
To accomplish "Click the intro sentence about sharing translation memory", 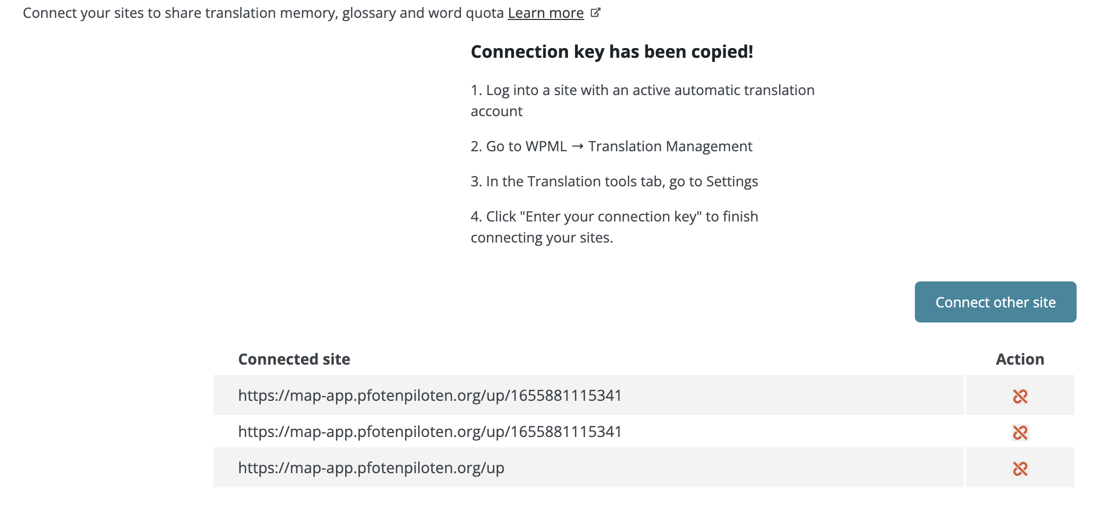I will click(x=263, y=13).
